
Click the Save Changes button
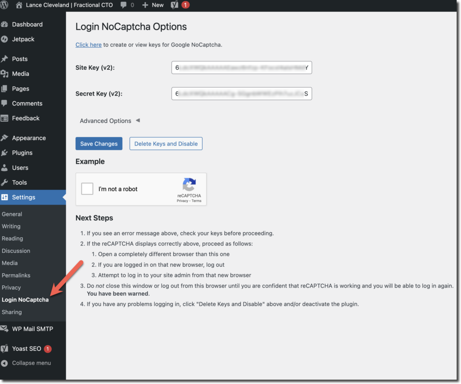[x=99, y=144]
